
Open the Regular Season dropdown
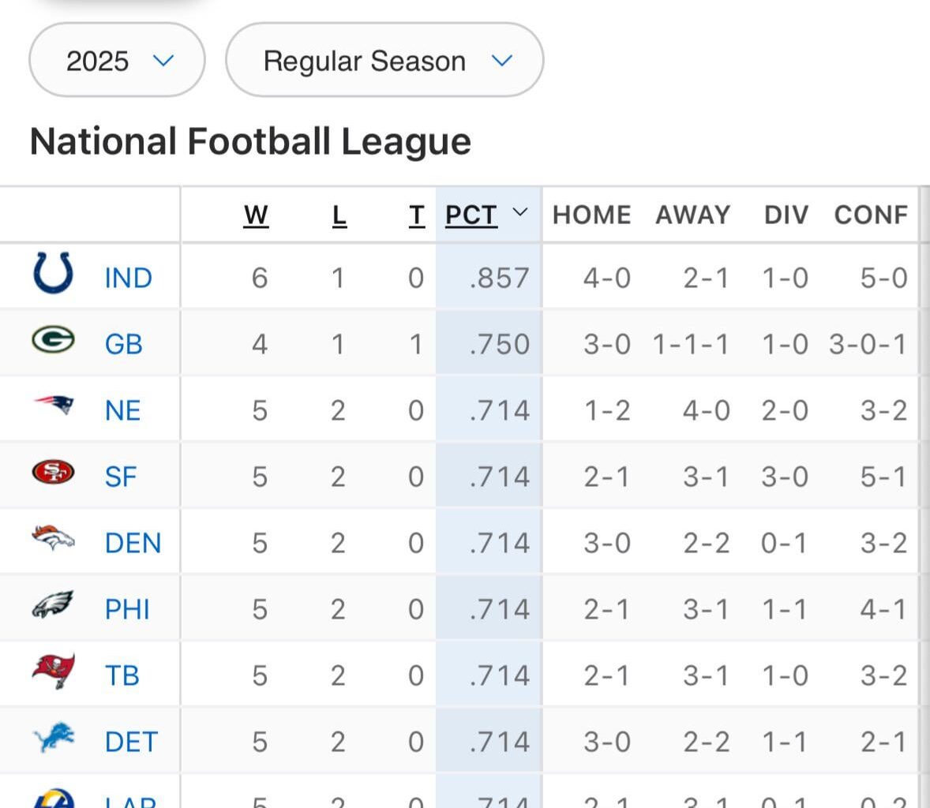coord(384,60)
